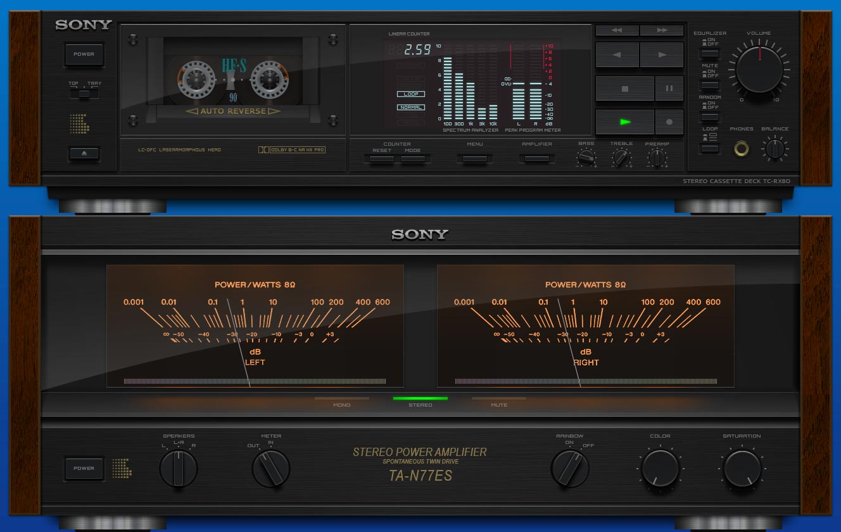Viewport: 841px width, 532px height.
Task: Click the gold PHONES headphone jack
Action: (741, 149)
